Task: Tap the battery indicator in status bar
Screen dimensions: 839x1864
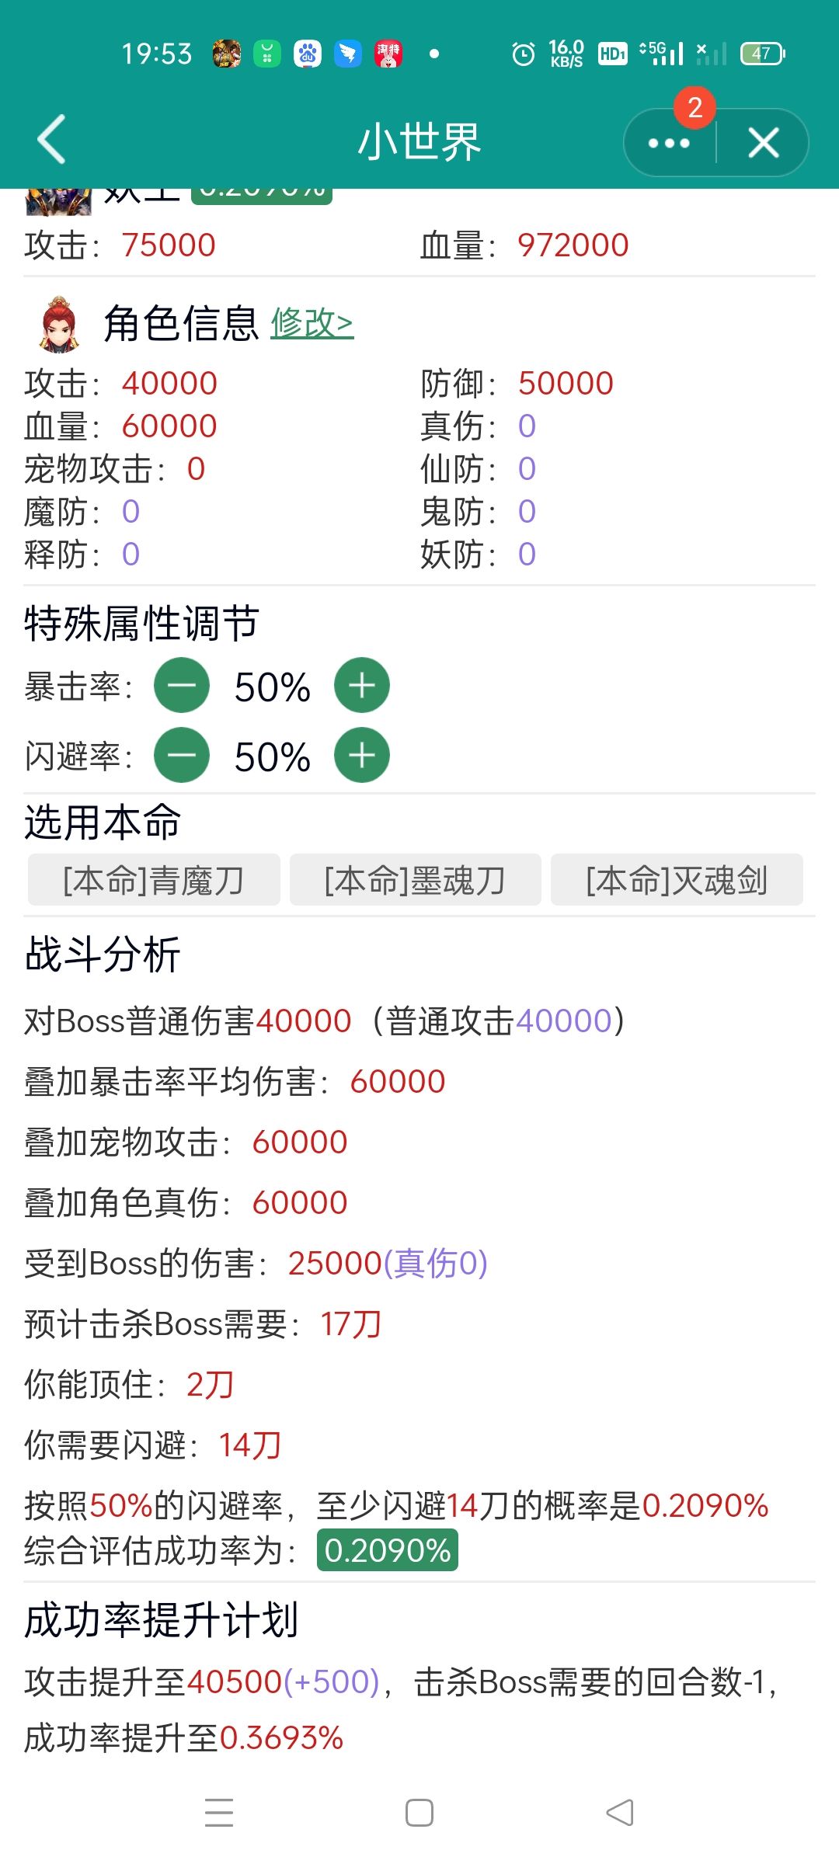Action: (762, 54)
